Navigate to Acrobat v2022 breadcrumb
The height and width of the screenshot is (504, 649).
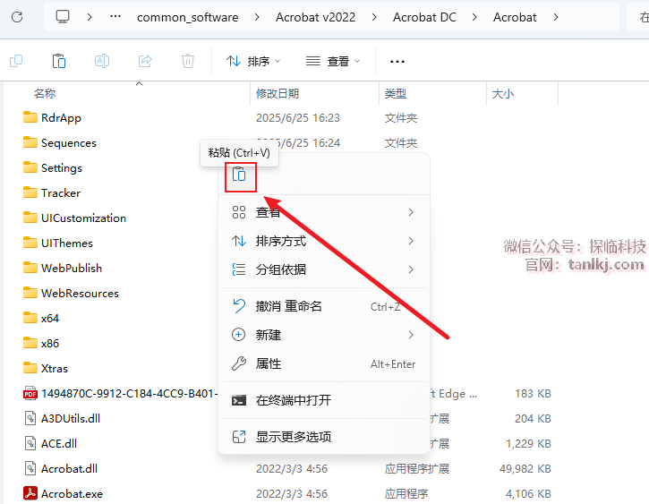(x=315, y=17)
